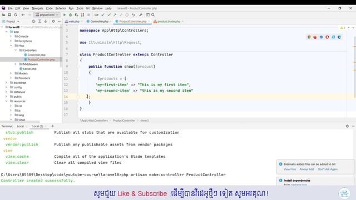Click View Files link in notification
This screenshot has width=356, height=200.
pos(290,169)
